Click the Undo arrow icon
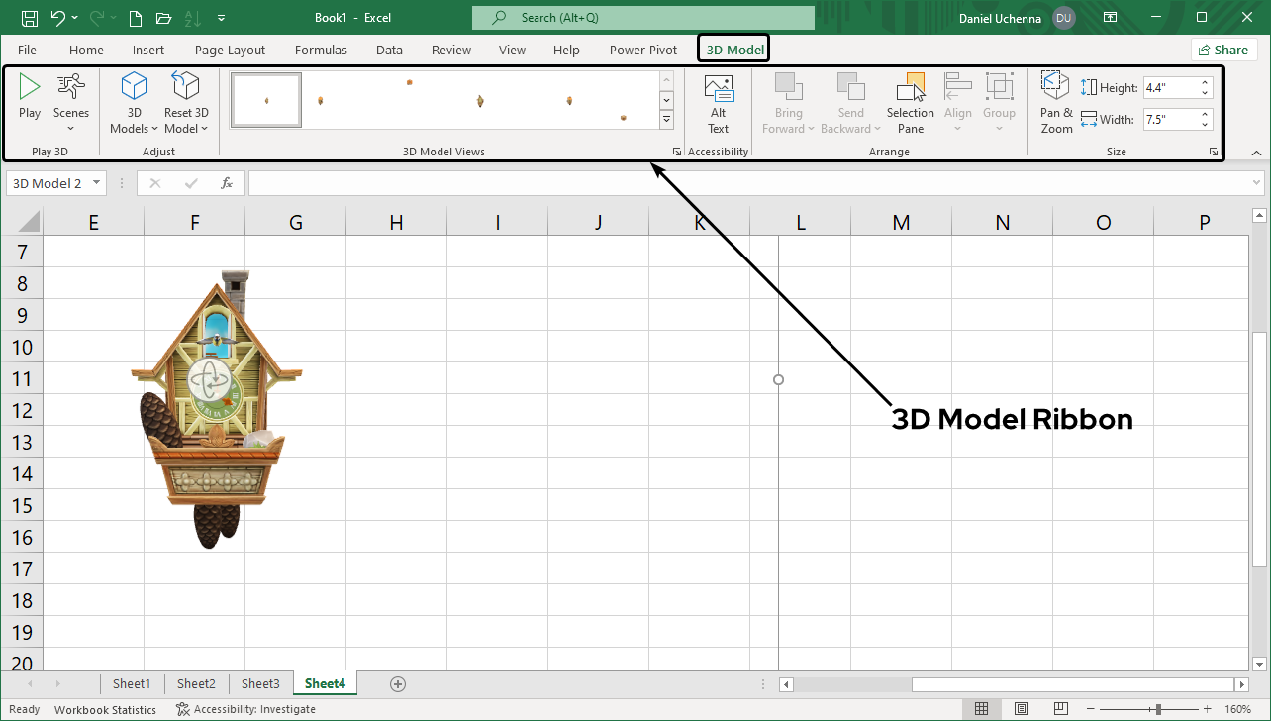Image resolution: width=1271 pixels, height=721 pixels. [x=58, y=18]
